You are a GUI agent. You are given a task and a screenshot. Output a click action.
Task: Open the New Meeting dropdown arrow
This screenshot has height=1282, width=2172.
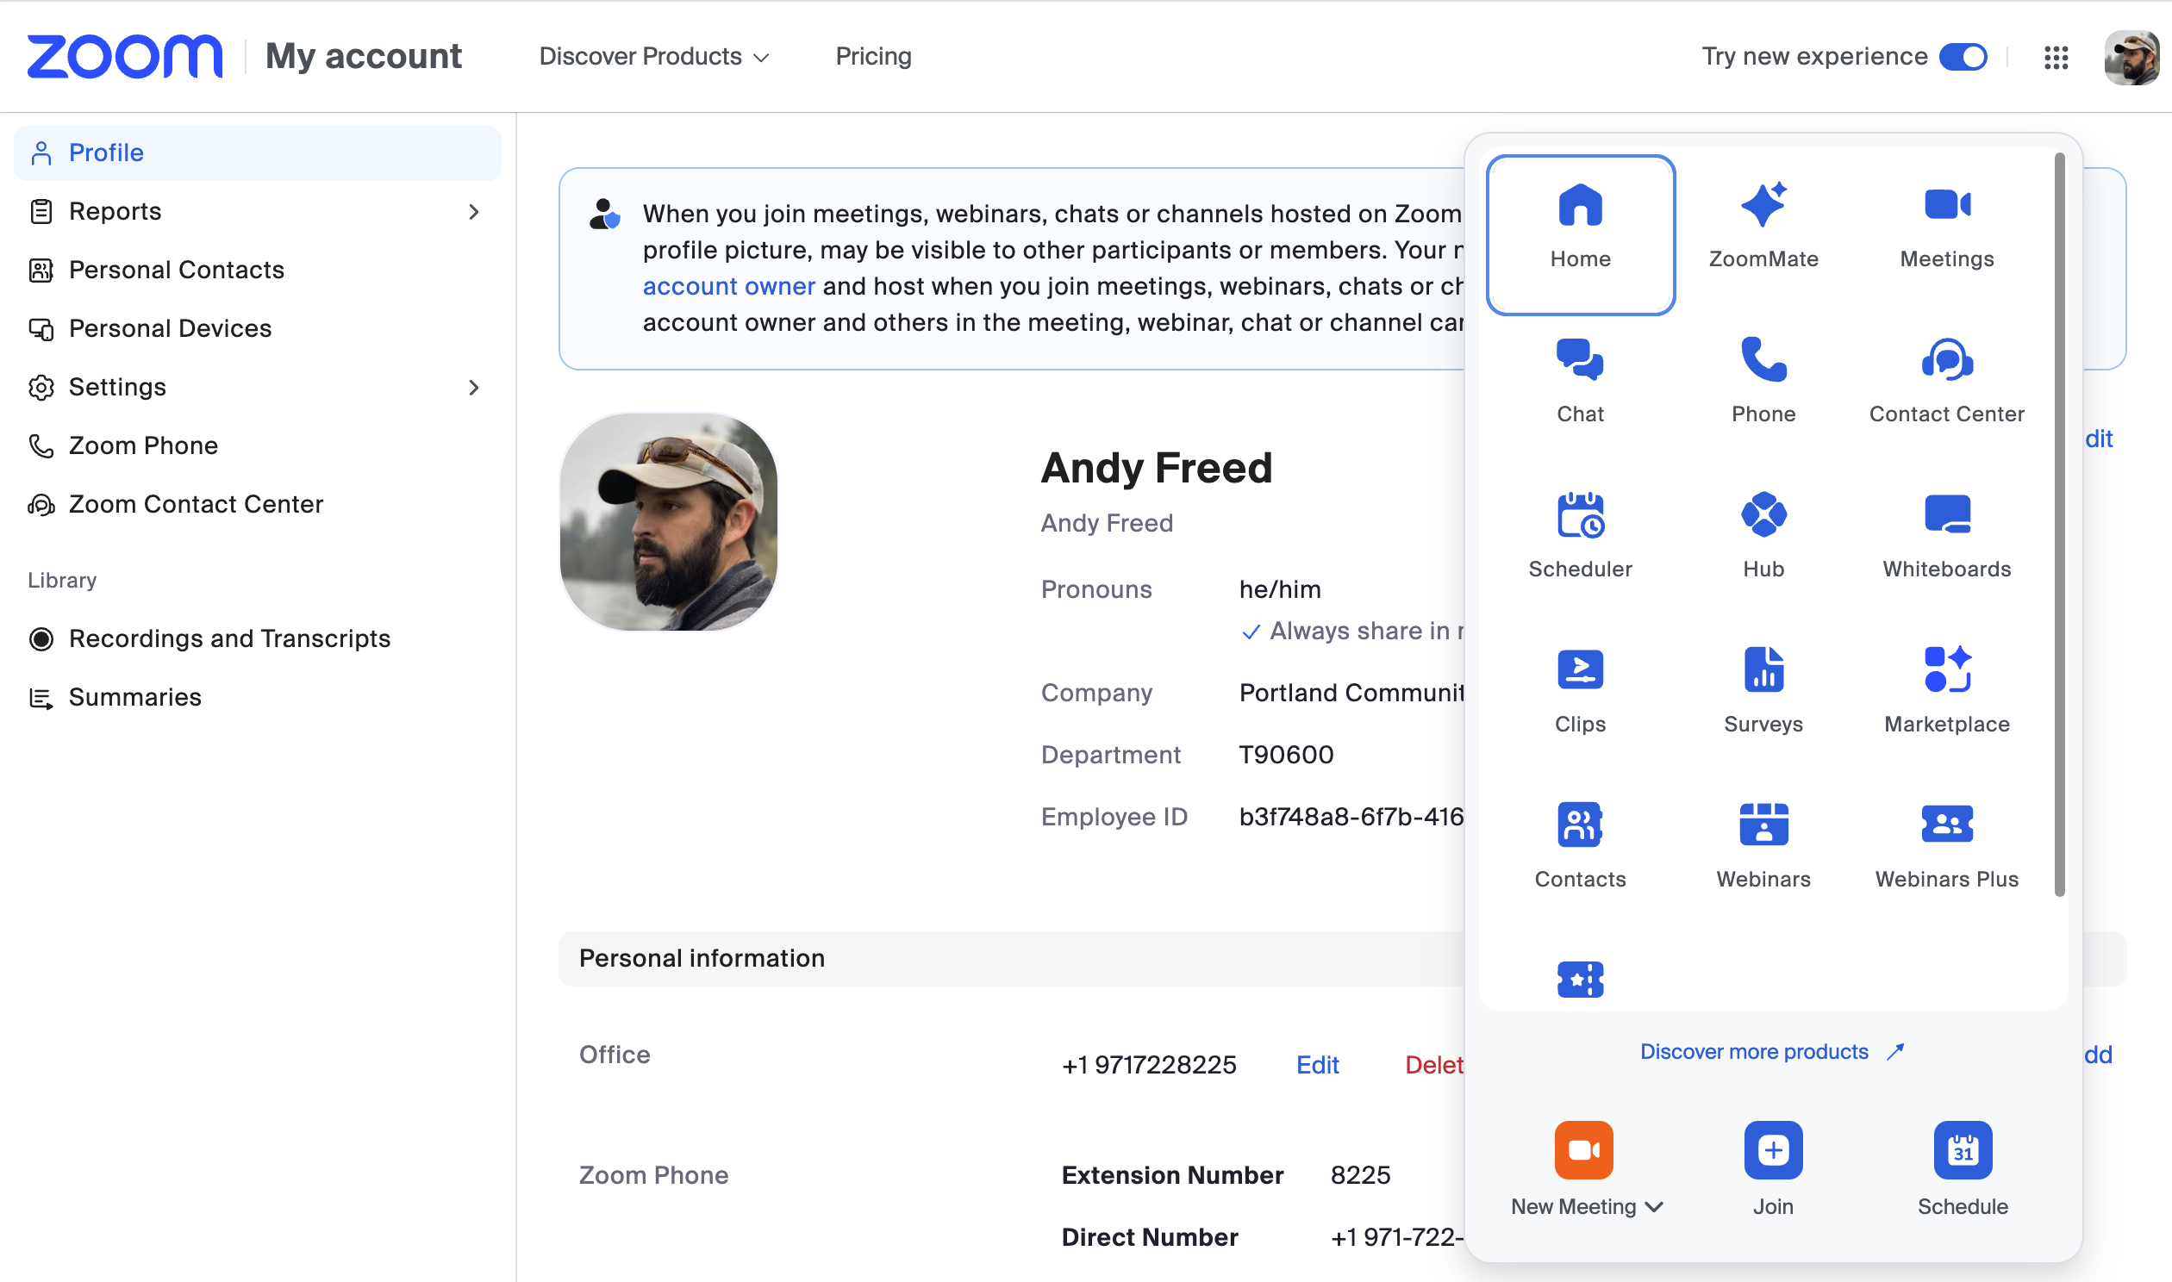click(x=1655, y=1207)
